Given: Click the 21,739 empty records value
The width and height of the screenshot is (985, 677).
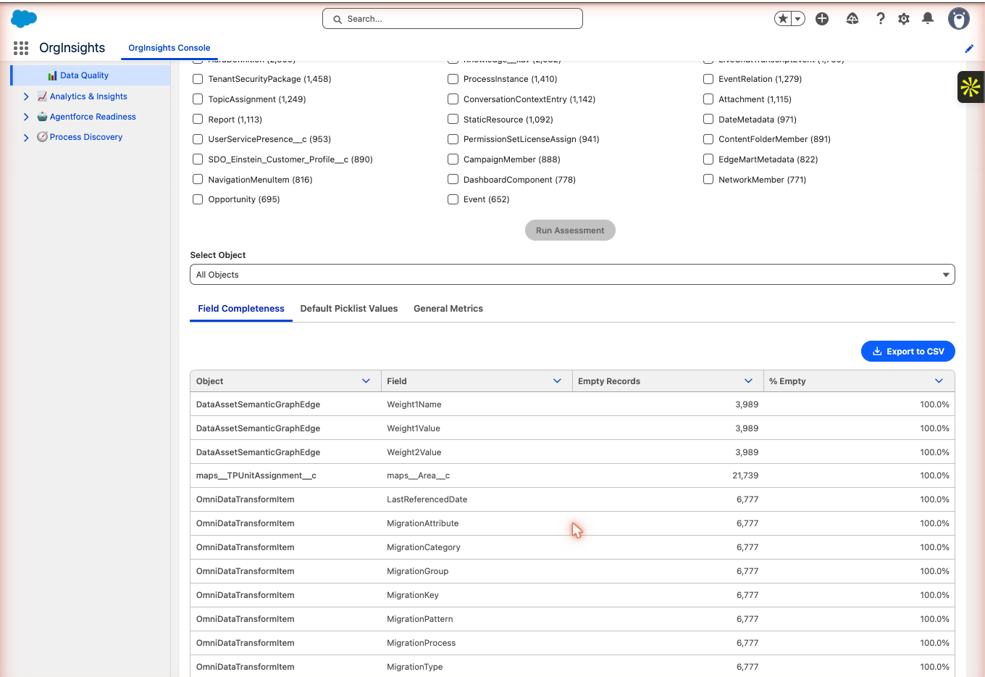Looking at the screenshot, I should coord(745,475).
